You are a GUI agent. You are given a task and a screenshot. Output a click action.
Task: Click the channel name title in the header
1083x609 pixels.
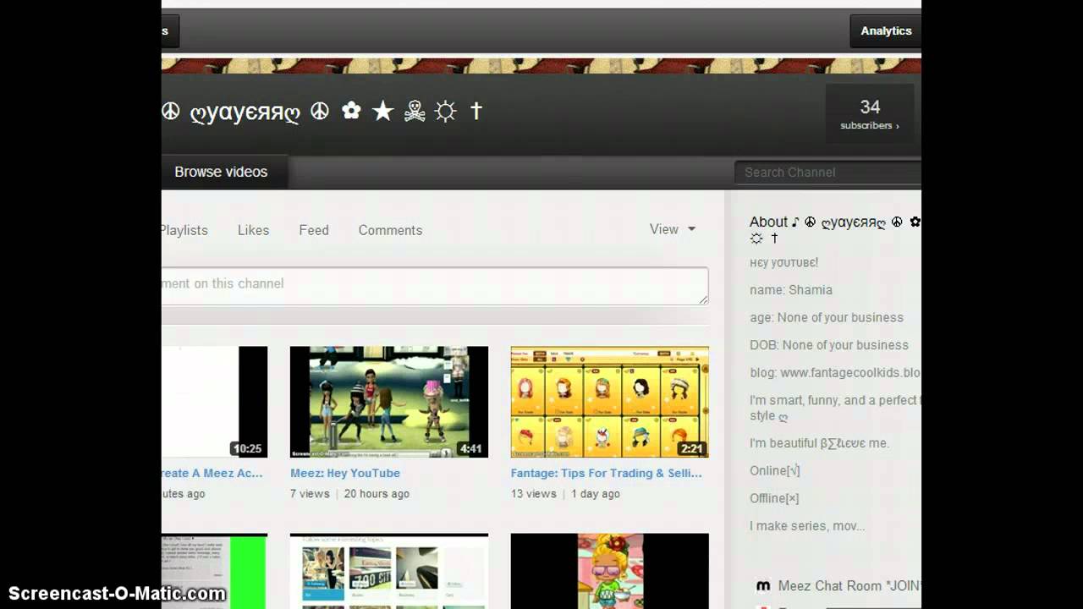[322, 112]
